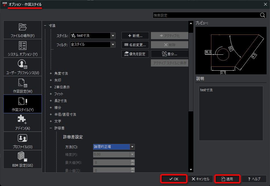Open ユーザー プリファレンス(U) icon
Viewport: 270px width, 186px height.
click(x=22, y=64)
